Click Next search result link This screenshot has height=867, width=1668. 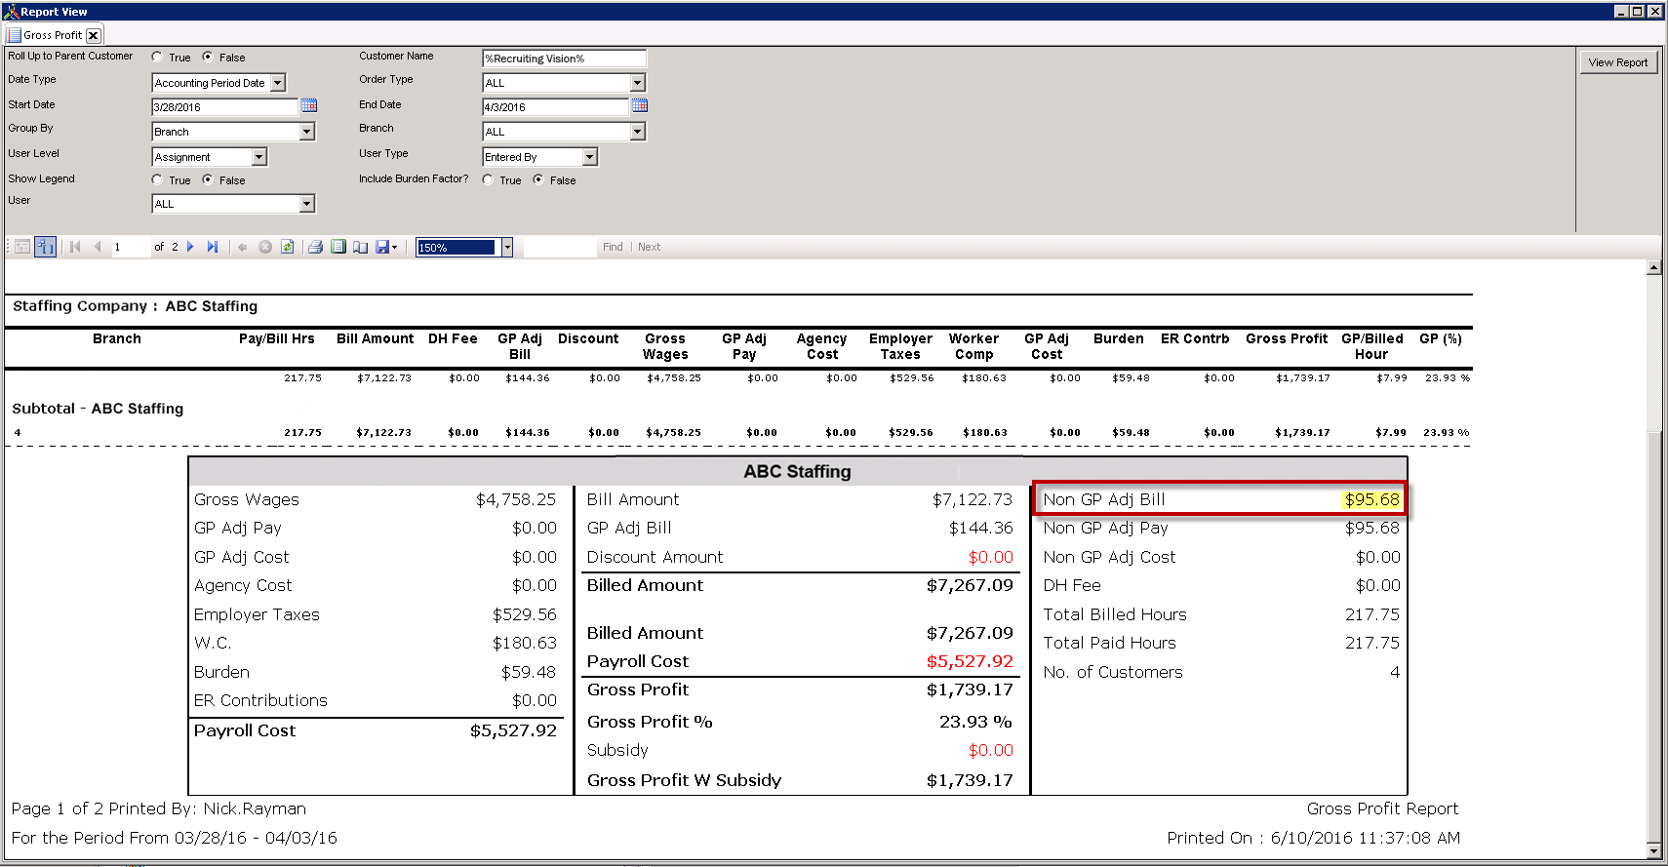[649, 247]
